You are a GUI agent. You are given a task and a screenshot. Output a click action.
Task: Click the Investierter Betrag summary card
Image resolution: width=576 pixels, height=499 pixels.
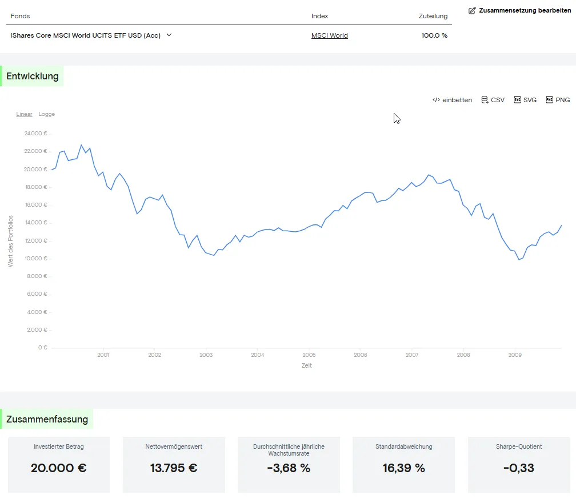59,465
